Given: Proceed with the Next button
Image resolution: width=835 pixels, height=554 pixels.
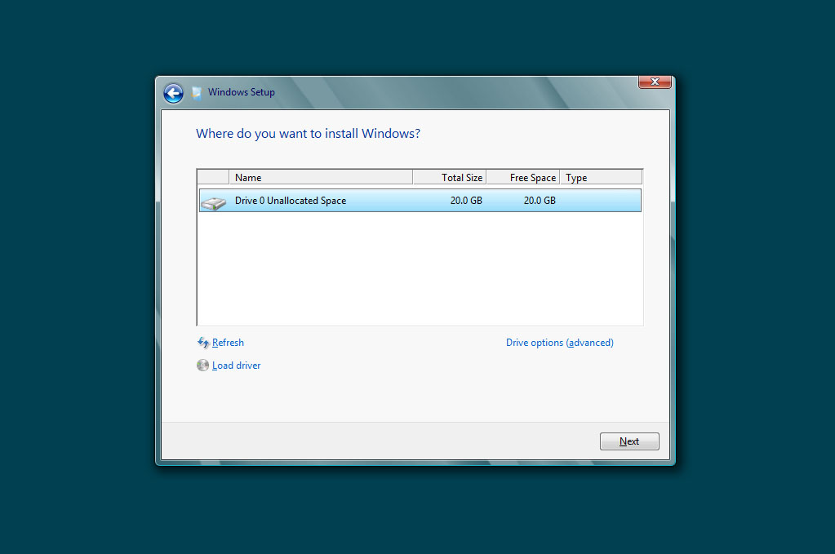Looking at the screenshot, I should point(629,441).
